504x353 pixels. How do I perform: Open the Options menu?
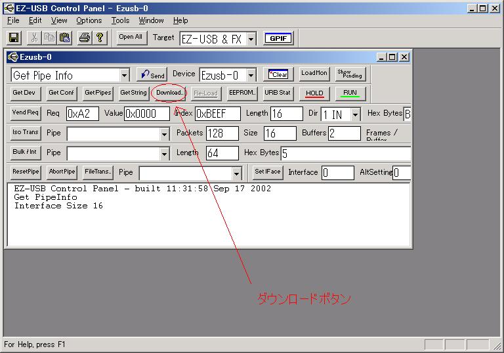tap(89, 20)
